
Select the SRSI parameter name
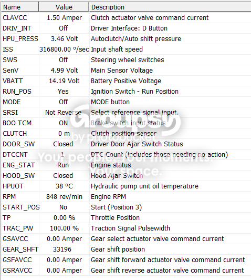(x=11, y=113)
